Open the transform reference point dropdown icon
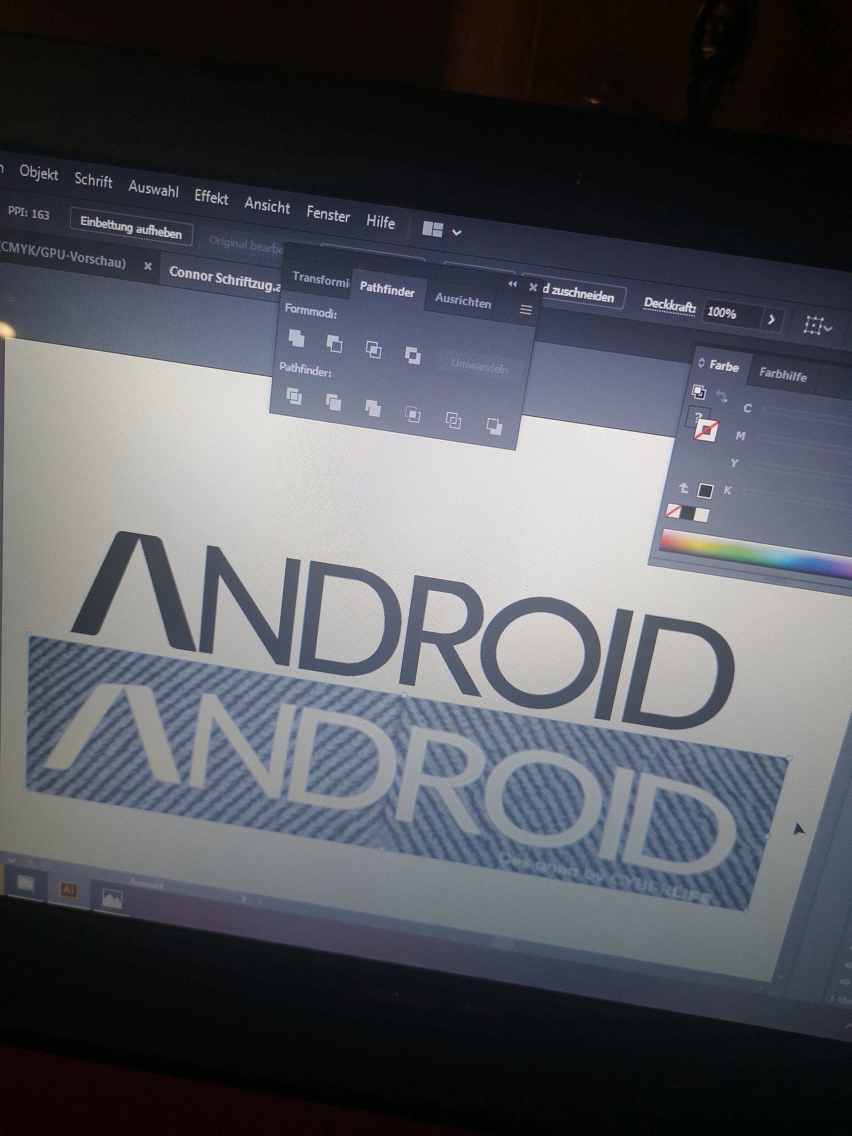Screen dimensions: 852x1136 [x=818, y=326]
